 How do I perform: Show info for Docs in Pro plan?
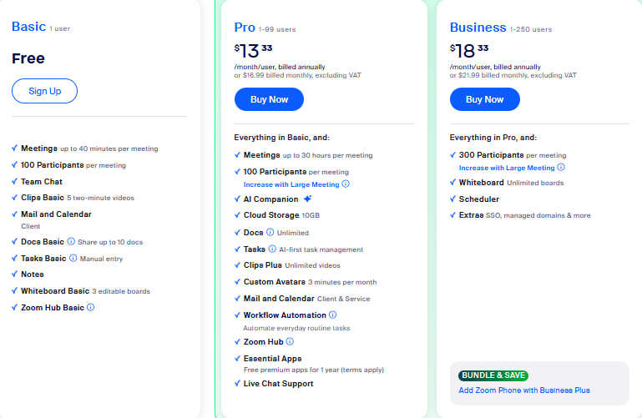tap(270, 233)
